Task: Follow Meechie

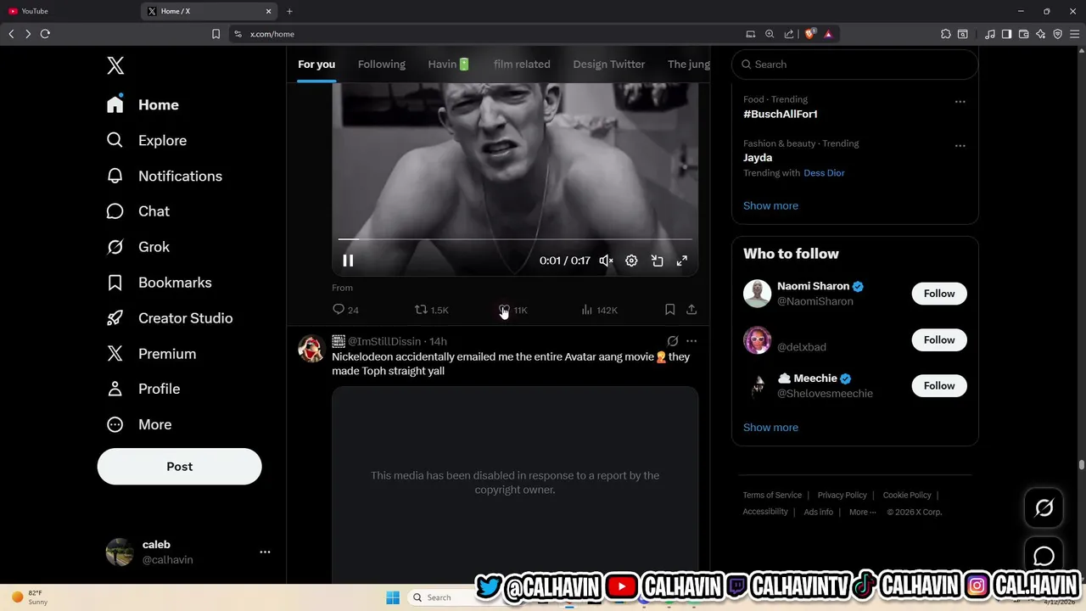Action: [939, 385]
